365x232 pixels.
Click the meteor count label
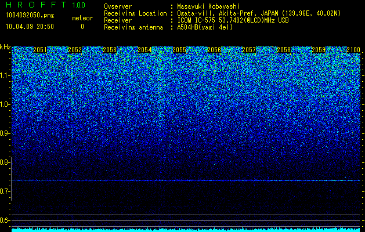click(x=82, y=18)
